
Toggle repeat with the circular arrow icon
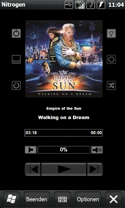pyautogui.click(x=111, y=60)
